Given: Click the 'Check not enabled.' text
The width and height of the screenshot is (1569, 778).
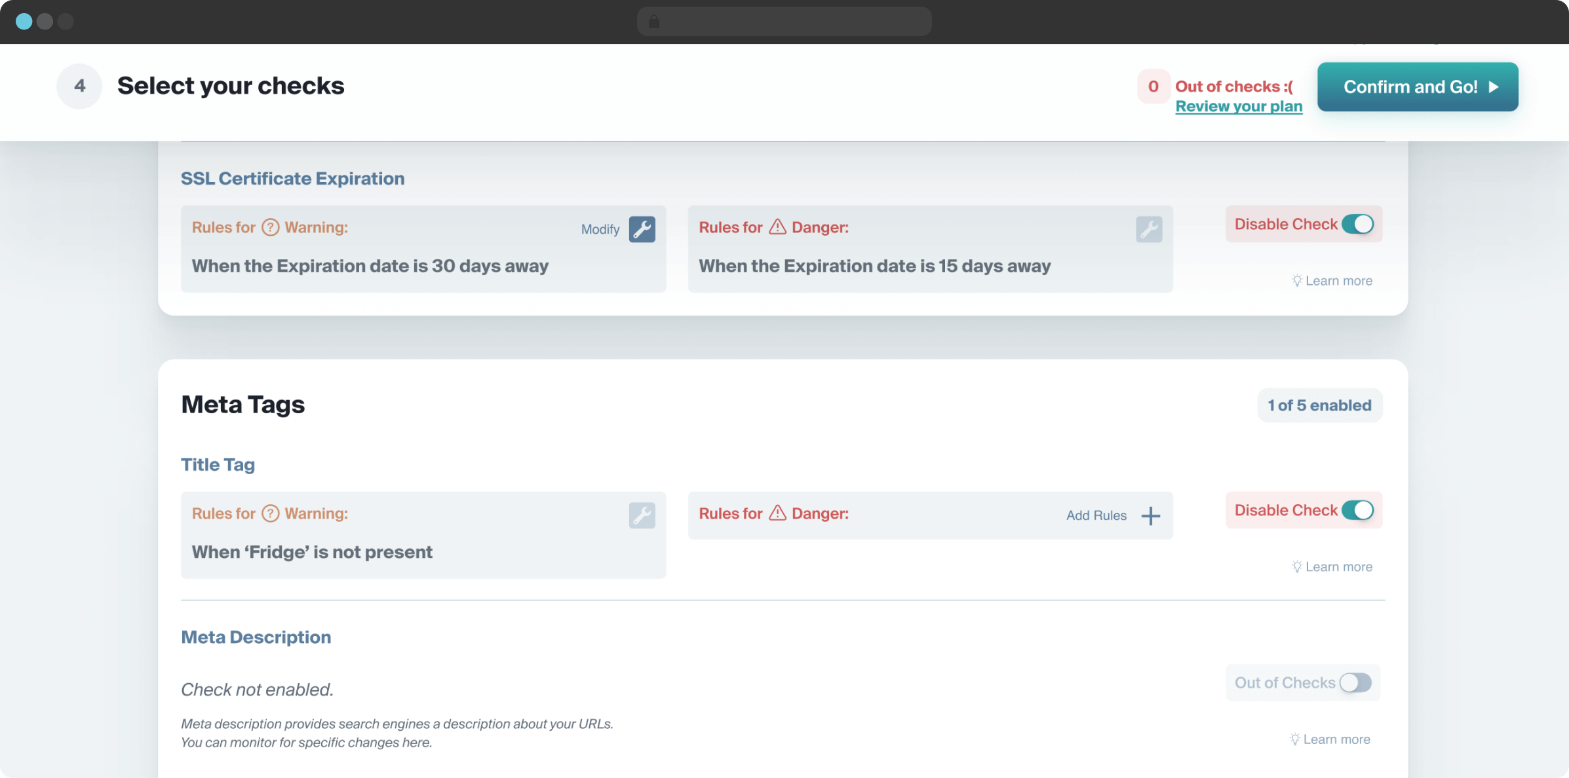Looking at the screenshot, I should pyautogui.click(x=257, y=689).
